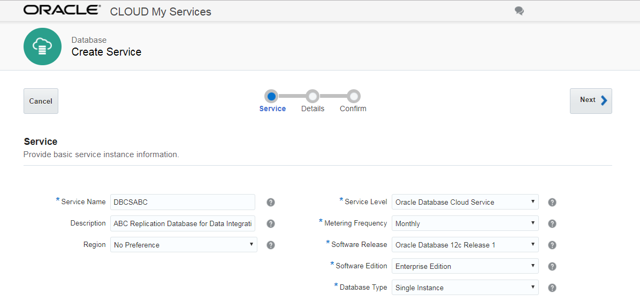Click the Confirm step label text
640x302 pixels.
(x=353, y=109)
